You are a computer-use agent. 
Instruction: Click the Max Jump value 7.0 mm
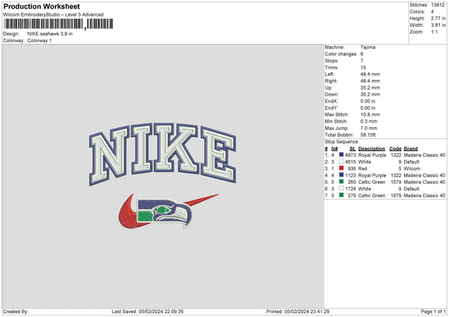pyautogui.click(x=369, y=128)
